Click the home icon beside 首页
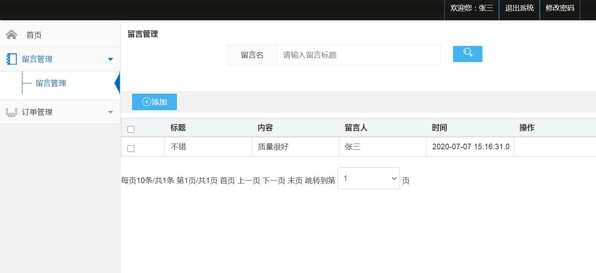Screen dimensions: 596x273 tap(12, 35)
